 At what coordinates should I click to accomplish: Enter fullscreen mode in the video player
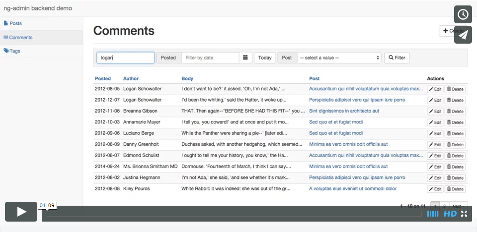click(464, 214)
